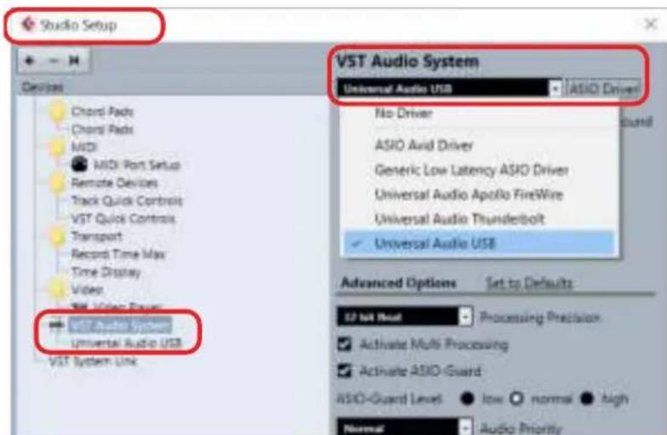Image resolution: width=667 pixels, height=435 pixels.
Task: Click the MIDI folder icon
Action: (57, 148)
